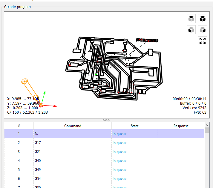Click the three-dot splitter handle
The image size is (213, 188).
tap(106, 120)
